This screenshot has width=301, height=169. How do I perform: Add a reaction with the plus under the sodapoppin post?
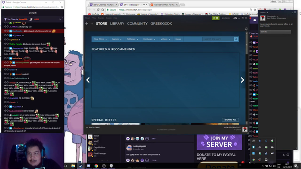(147, 160)
